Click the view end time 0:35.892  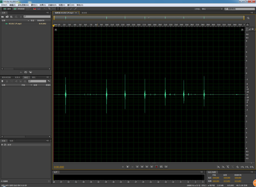pyautogui.click(x=227, y=181)
